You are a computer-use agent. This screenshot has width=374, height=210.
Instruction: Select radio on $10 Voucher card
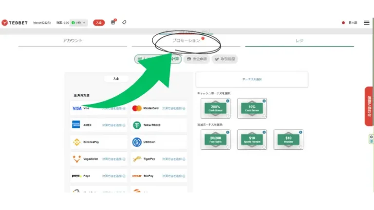(300, 147)
